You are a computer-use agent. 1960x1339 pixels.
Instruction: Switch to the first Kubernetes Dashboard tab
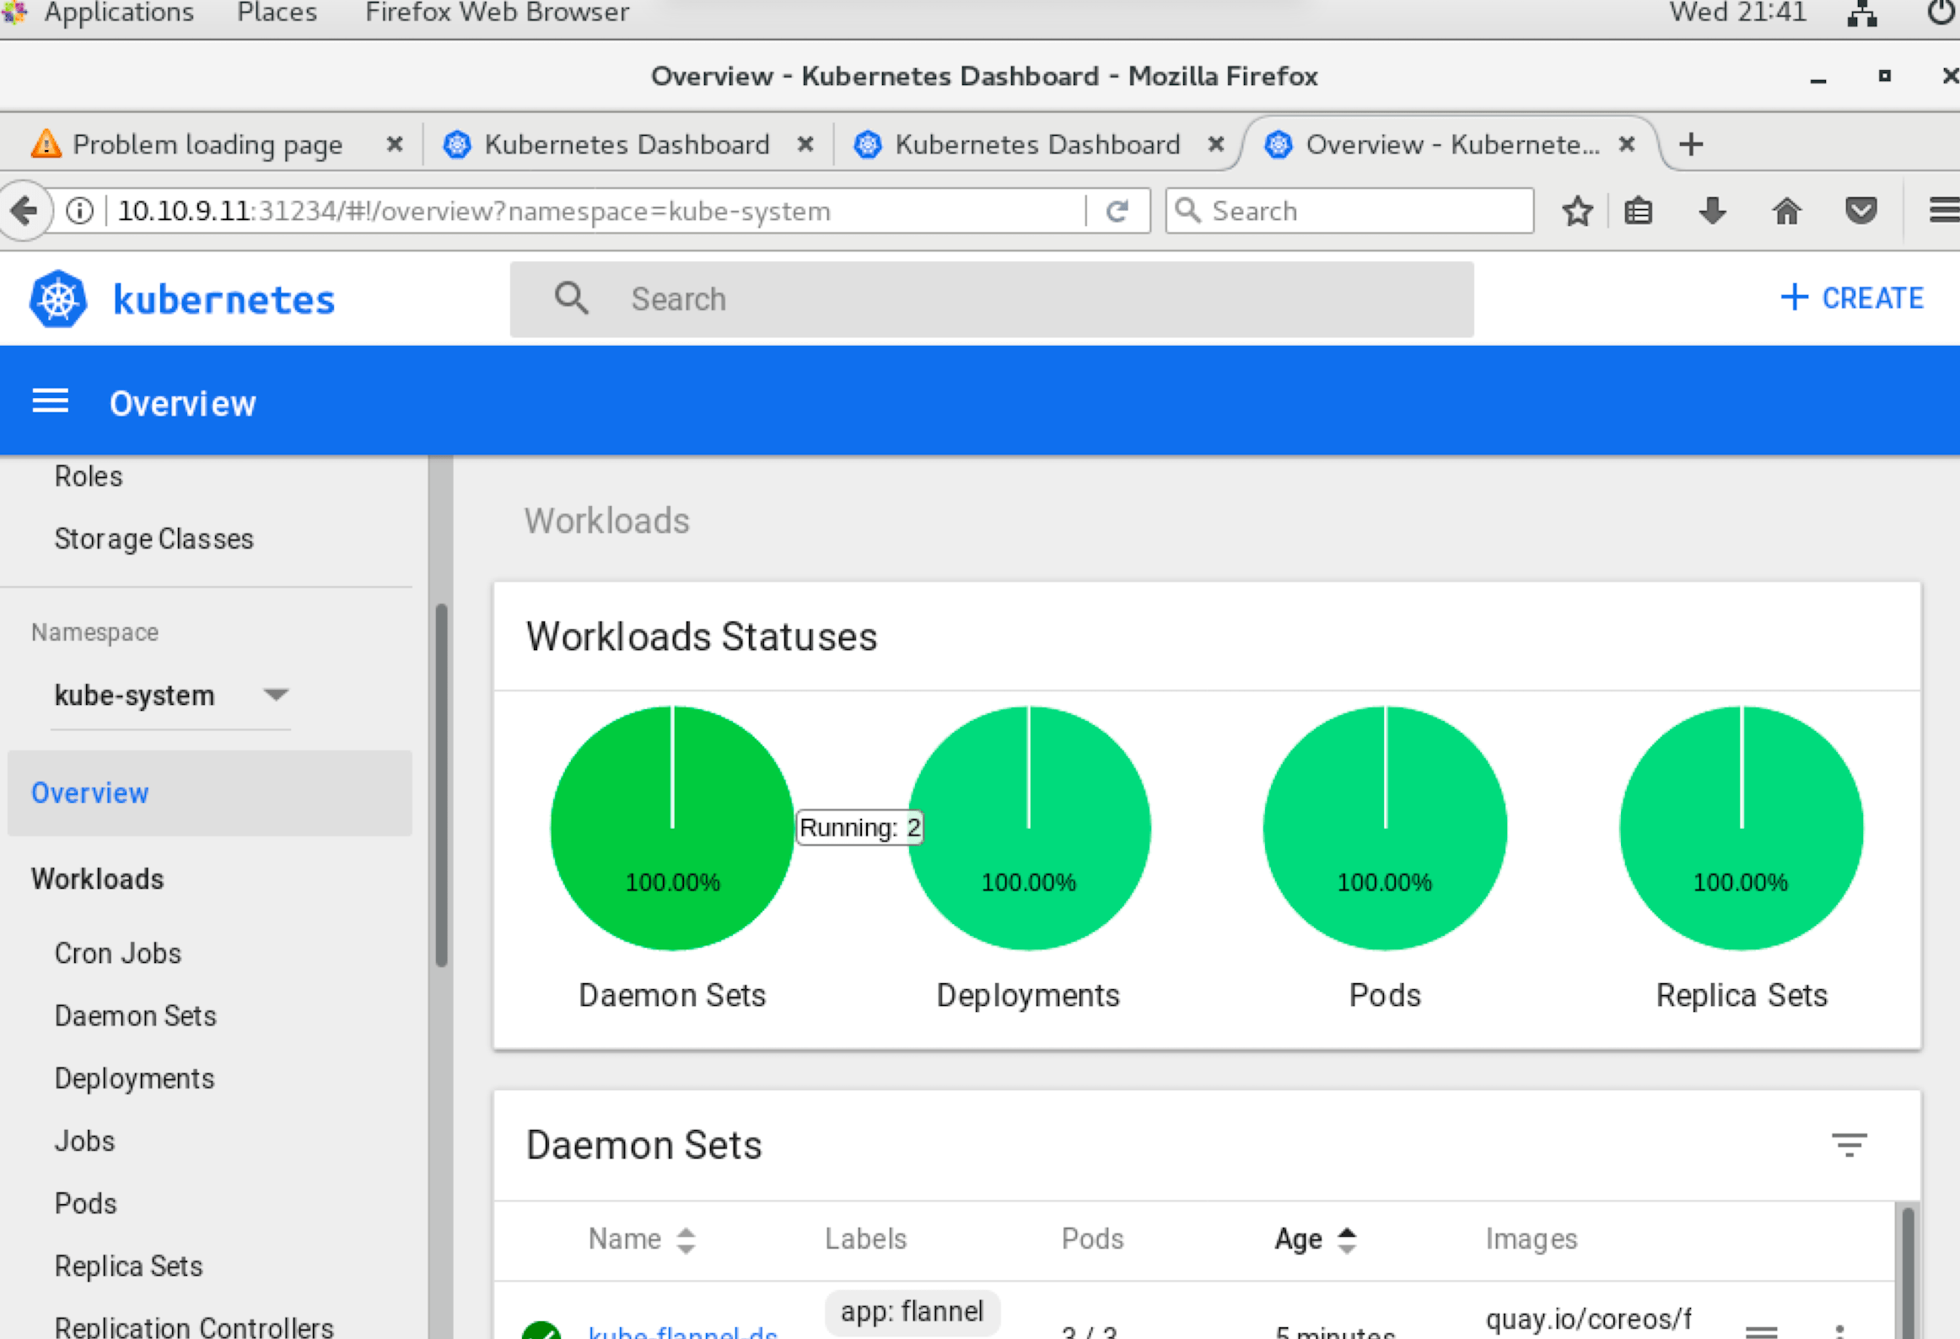coord(626,144)
